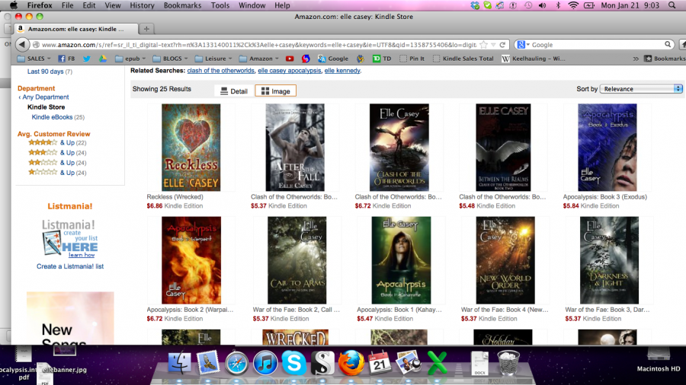Viewport: 686px width, 385px height.
Task: Open the green X app in Dock
Action: click(x=437, y=362)
